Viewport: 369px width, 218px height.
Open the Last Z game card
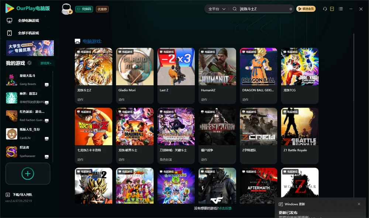point(176,75)
